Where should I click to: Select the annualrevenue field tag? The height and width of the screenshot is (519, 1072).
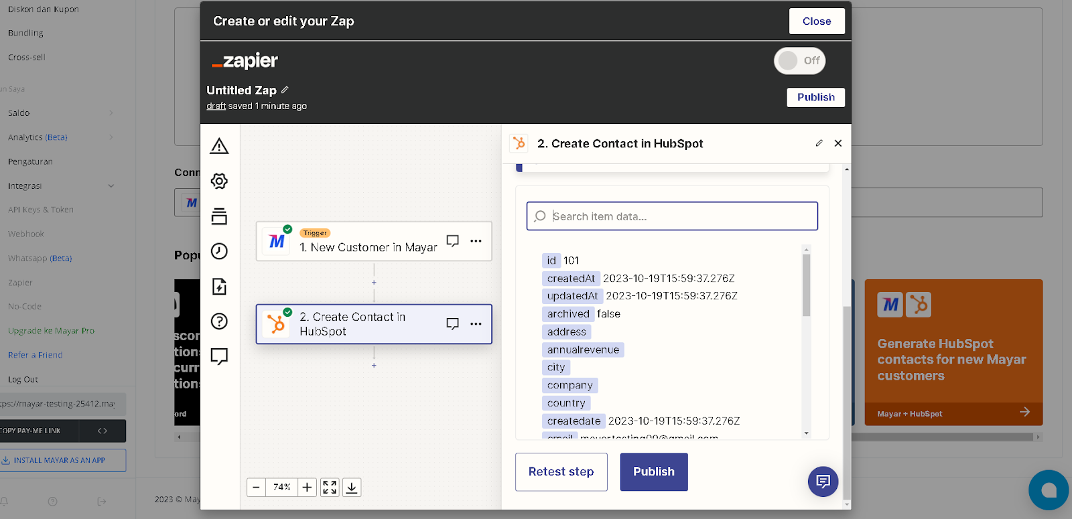coord(583,350)
